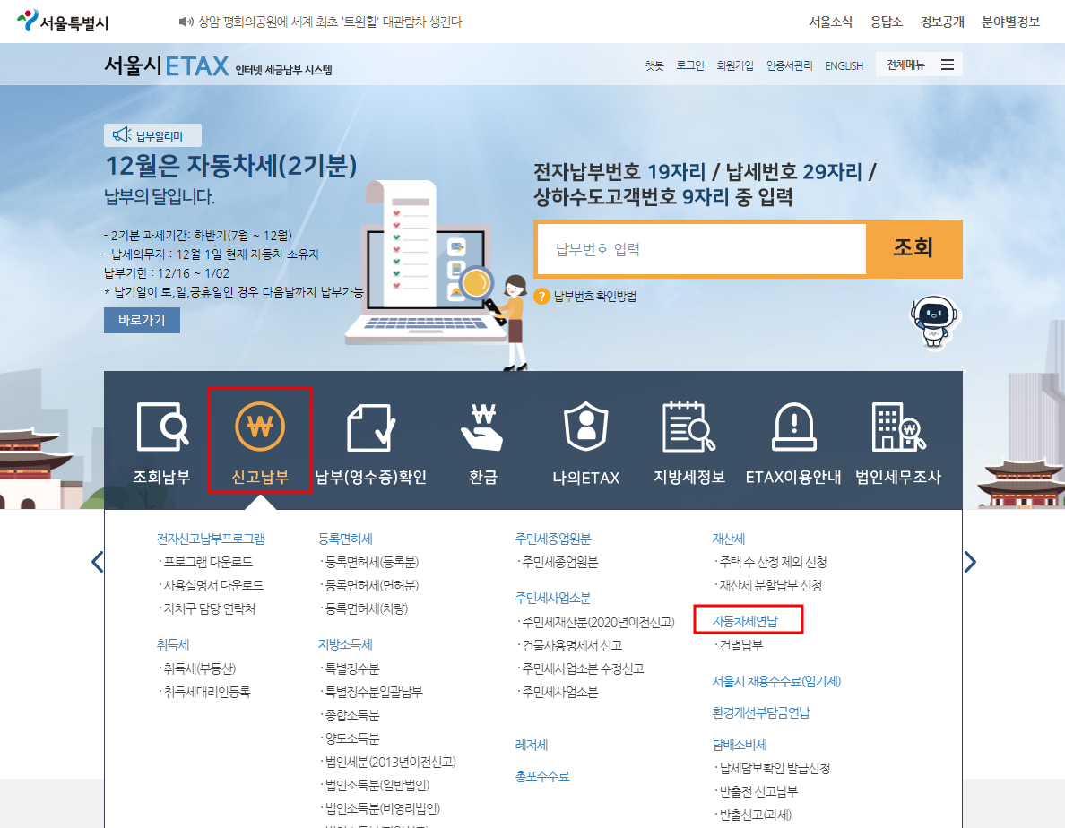The width and height of the screenshot is (1065, 828).
Task: Select the 환급 refund hand icon
Action: [481, 428]
